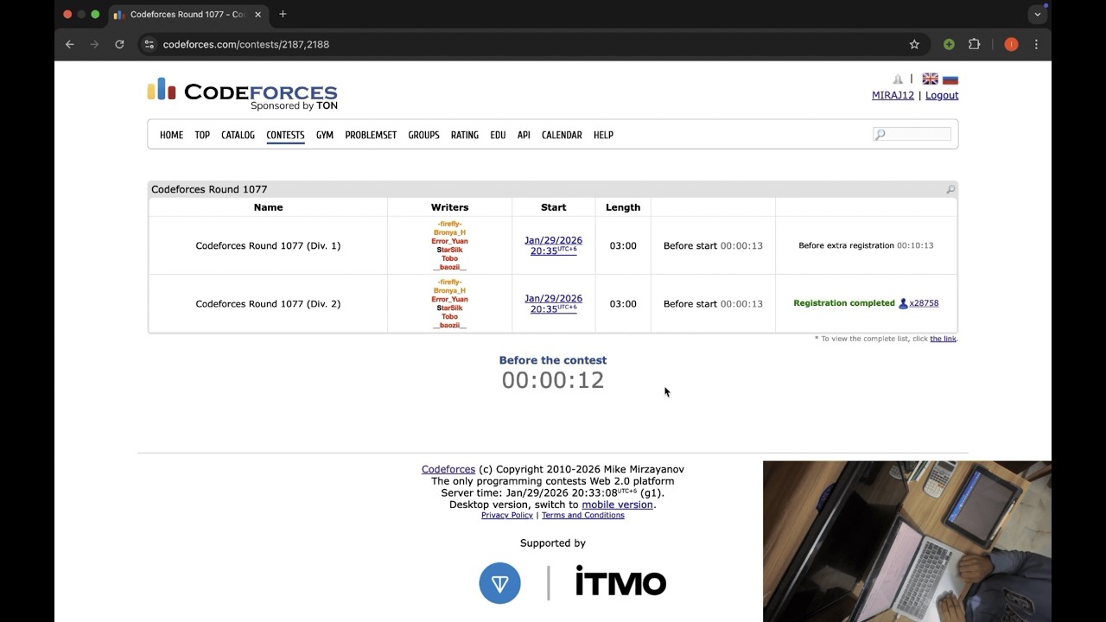Click the "Codeforces Round 1077 (Div. 2)" name cell
The image size is (1106, 622).
(x=268, y=303)
